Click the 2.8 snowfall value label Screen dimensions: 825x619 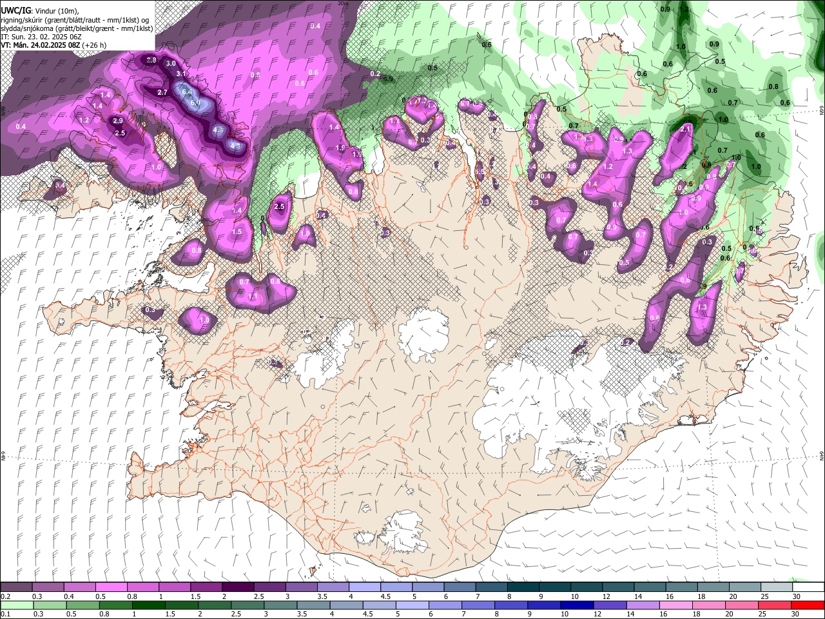151,60
